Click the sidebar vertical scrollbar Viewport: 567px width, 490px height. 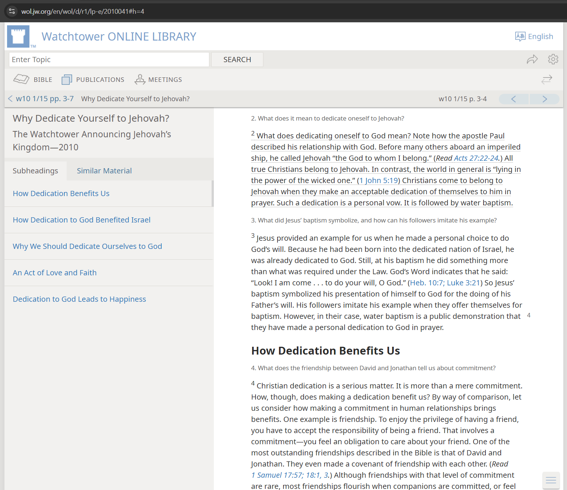click(x=212, y=193)
